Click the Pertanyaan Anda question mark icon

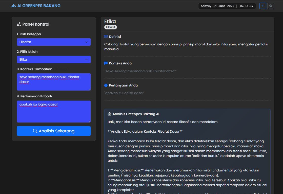click(106, 85)
